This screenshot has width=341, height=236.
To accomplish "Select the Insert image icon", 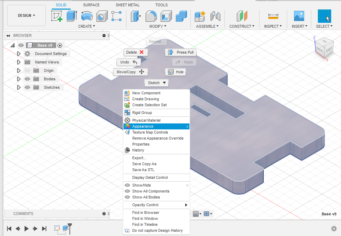I will tap(299, 16).
